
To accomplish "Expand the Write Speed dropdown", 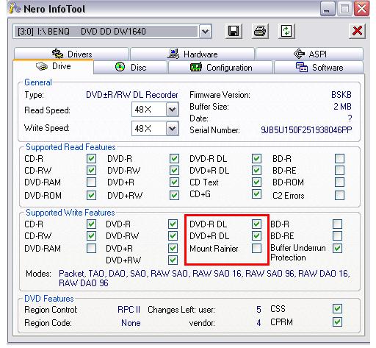I will click(x=173, y=129).
